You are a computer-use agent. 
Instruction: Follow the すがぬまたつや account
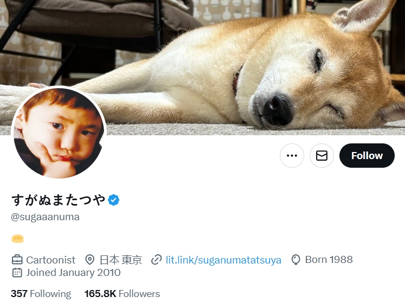(367, 155)
